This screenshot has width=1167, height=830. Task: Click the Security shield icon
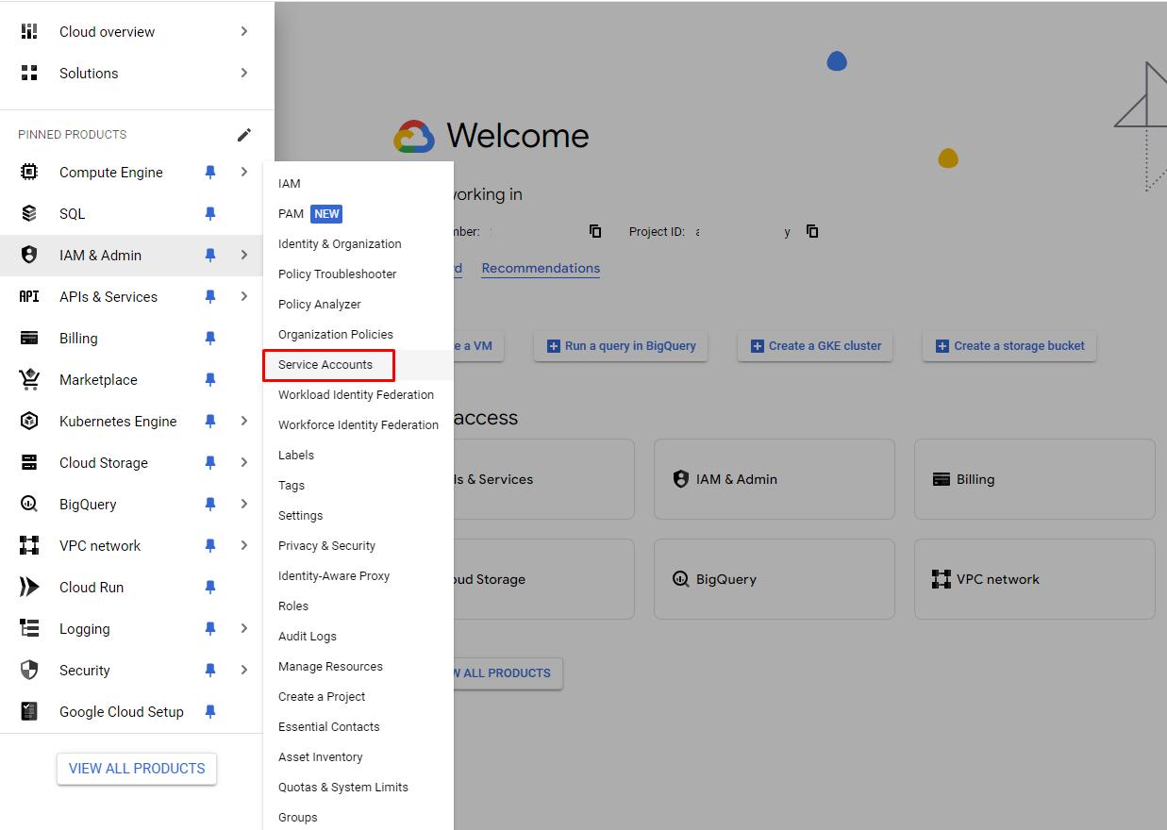[29, 670]
